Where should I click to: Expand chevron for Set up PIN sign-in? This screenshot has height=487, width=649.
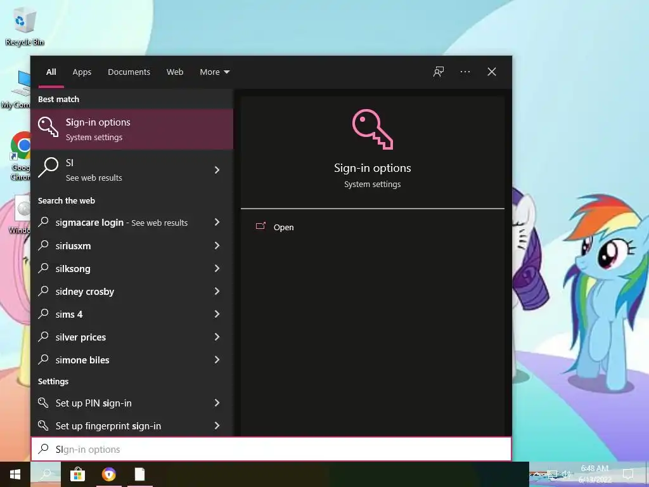[217, 403]
